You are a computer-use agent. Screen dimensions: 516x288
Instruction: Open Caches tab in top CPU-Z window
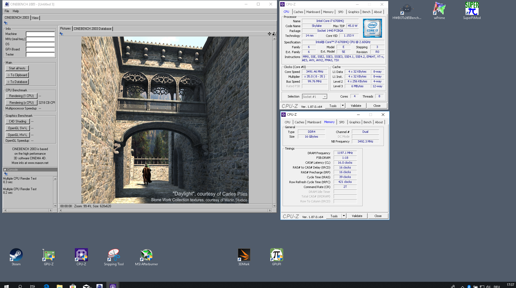click(298, 12)
